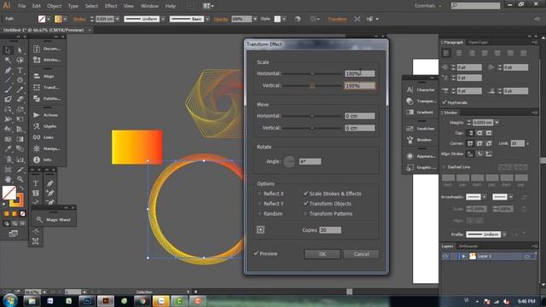Click the reference point locator grid

click(x=260, y=229)
